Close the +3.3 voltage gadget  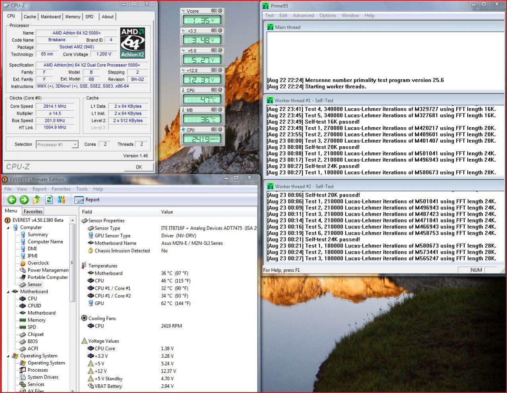pyautogui.click(x=220, y=31)
